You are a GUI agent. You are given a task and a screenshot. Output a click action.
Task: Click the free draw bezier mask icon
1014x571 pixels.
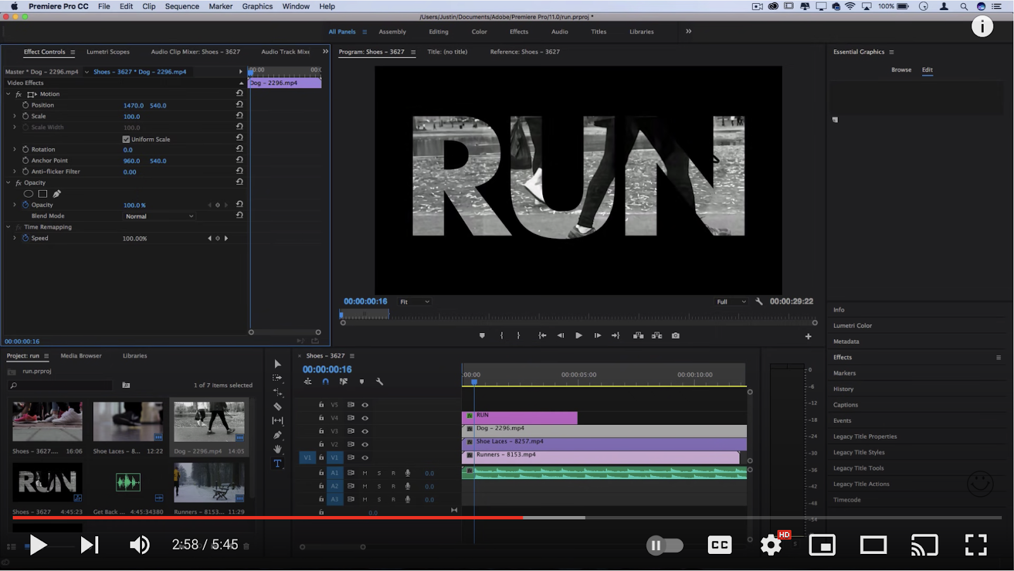pos(56,194)
